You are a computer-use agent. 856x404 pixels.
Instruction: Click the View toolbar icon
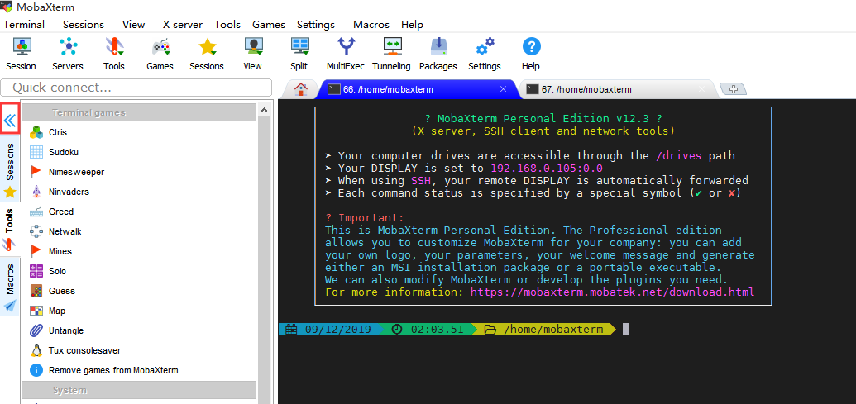click(x=253, y=54)
